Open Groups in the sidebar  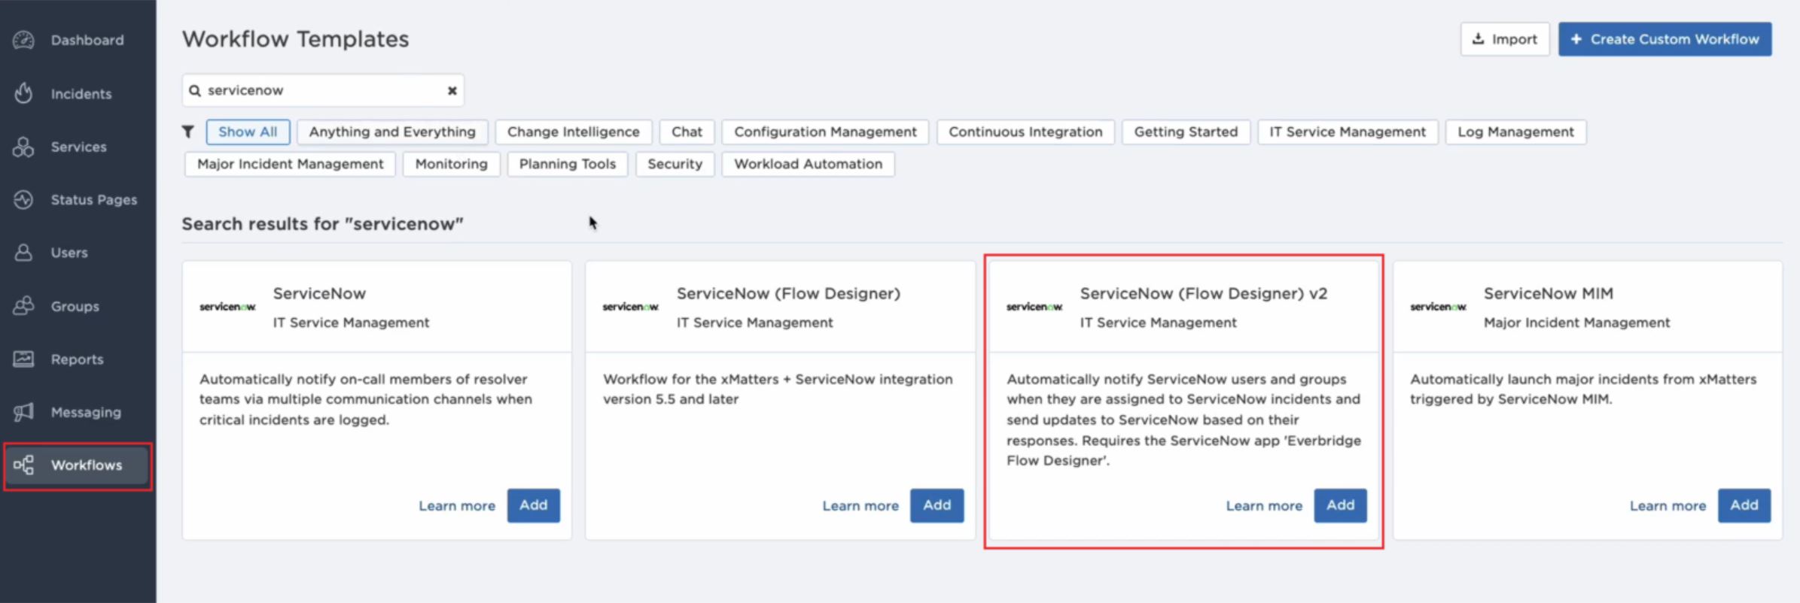tap(78, 306)
